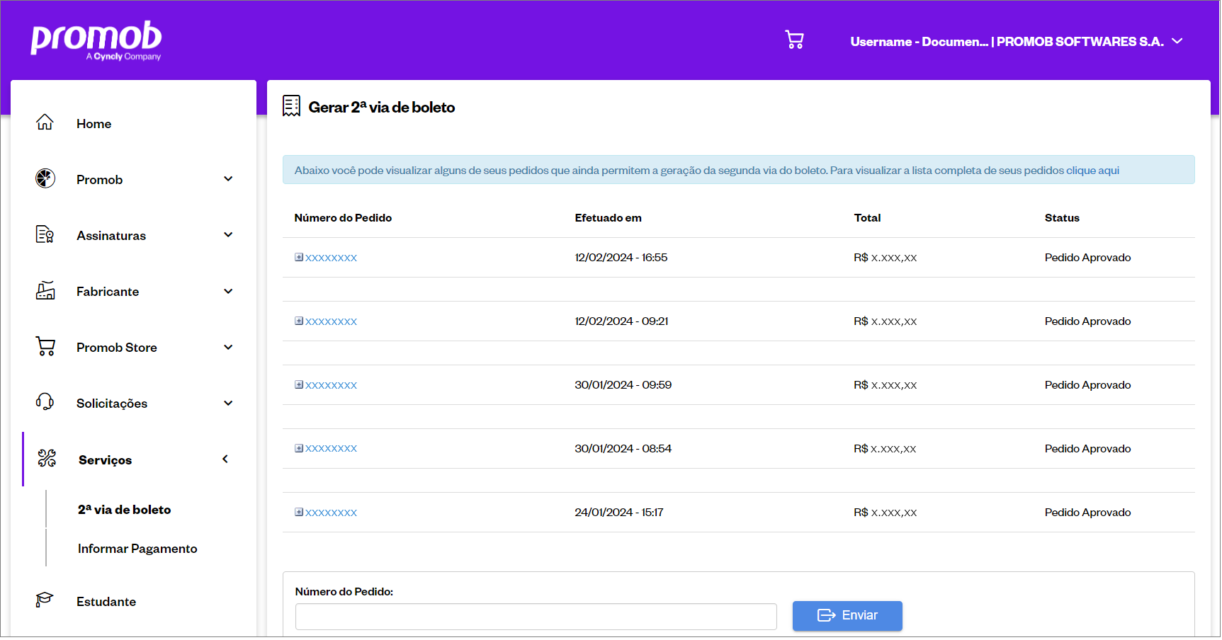Expand order row dated 30/01/2024 - 09:59

tap(299, 385)
